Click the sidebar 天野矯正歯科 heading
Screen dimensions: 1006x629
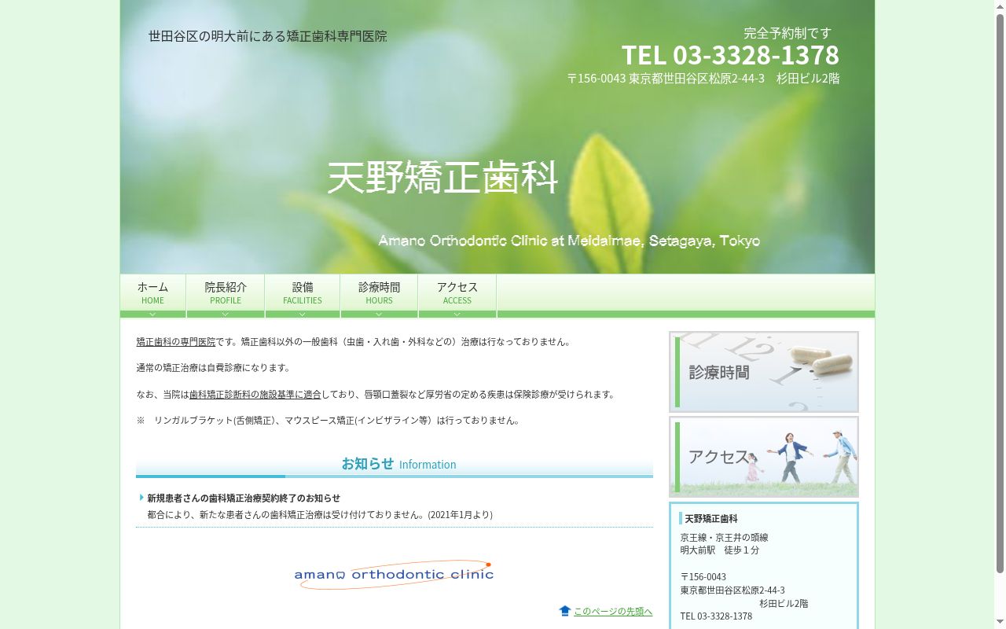click(711, 519)
